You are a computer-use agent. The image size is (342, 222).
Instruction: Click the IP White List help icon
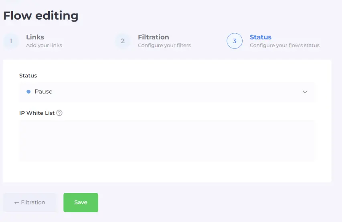click(x=59, y=113)
